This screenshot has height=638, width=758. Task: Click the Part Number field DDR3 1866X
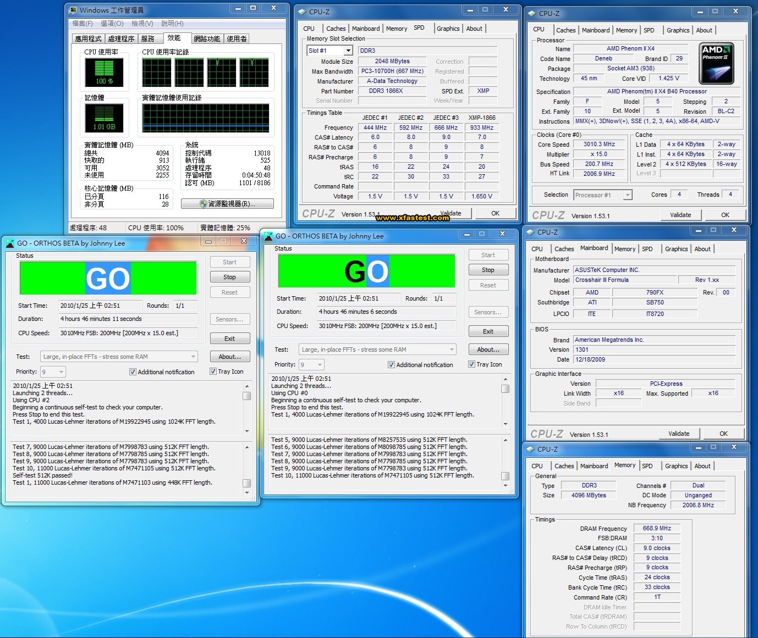(x=392, y=91)
